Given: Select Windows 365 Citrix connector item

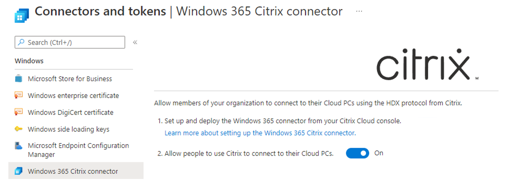Looking at the screenshot, I should tap(73, 171).
